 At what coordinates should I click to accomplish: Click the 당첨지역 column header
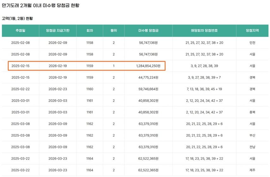coord(252,31)
